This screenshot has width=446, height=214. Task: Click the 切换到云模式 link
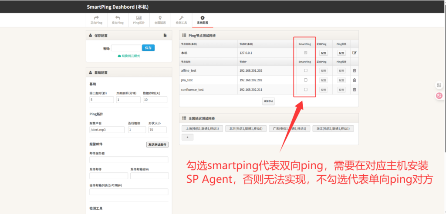(129, 56)
